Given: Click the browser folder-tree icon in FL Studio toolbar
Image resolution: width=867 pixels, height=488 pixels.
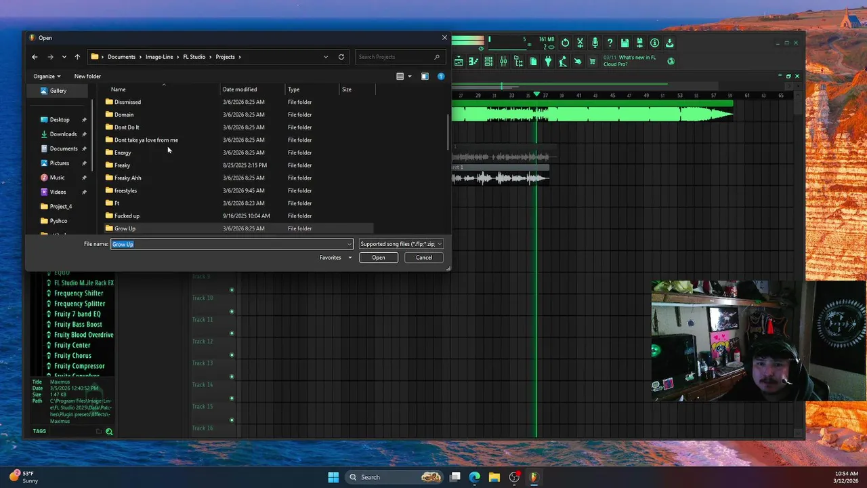Looking at the screenshot, I should click(x=518, y=62).
